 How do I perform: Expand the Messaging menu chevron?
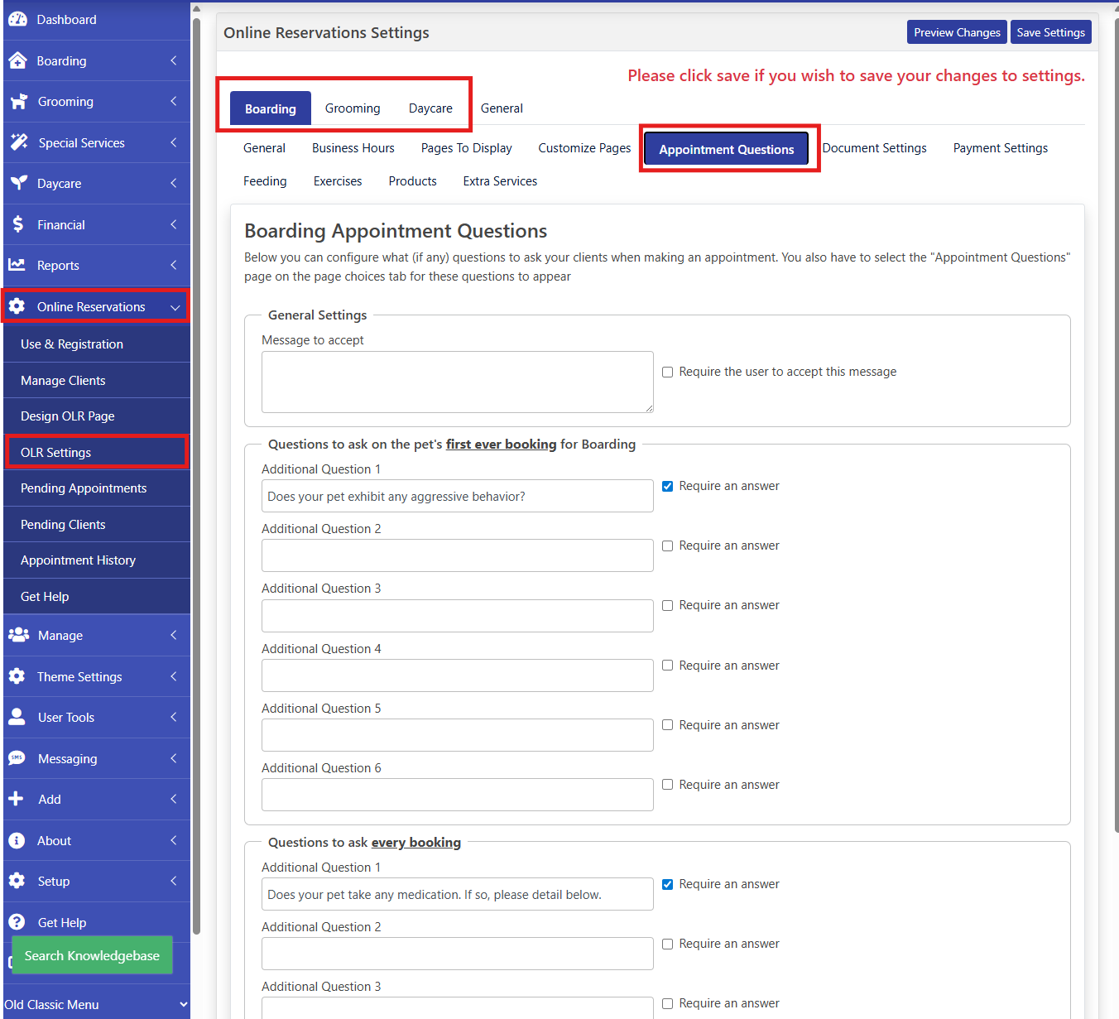point(174,758)
